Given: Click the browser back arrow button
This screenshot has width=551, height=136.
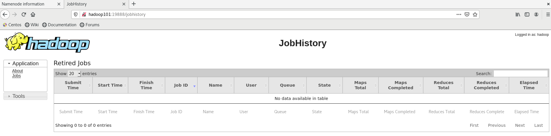Looking at the screenshot, I should tap(5, 14).
